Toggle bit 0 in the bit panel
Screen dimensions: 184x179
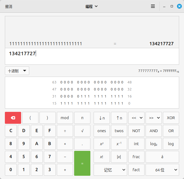[x=122, y=103]
